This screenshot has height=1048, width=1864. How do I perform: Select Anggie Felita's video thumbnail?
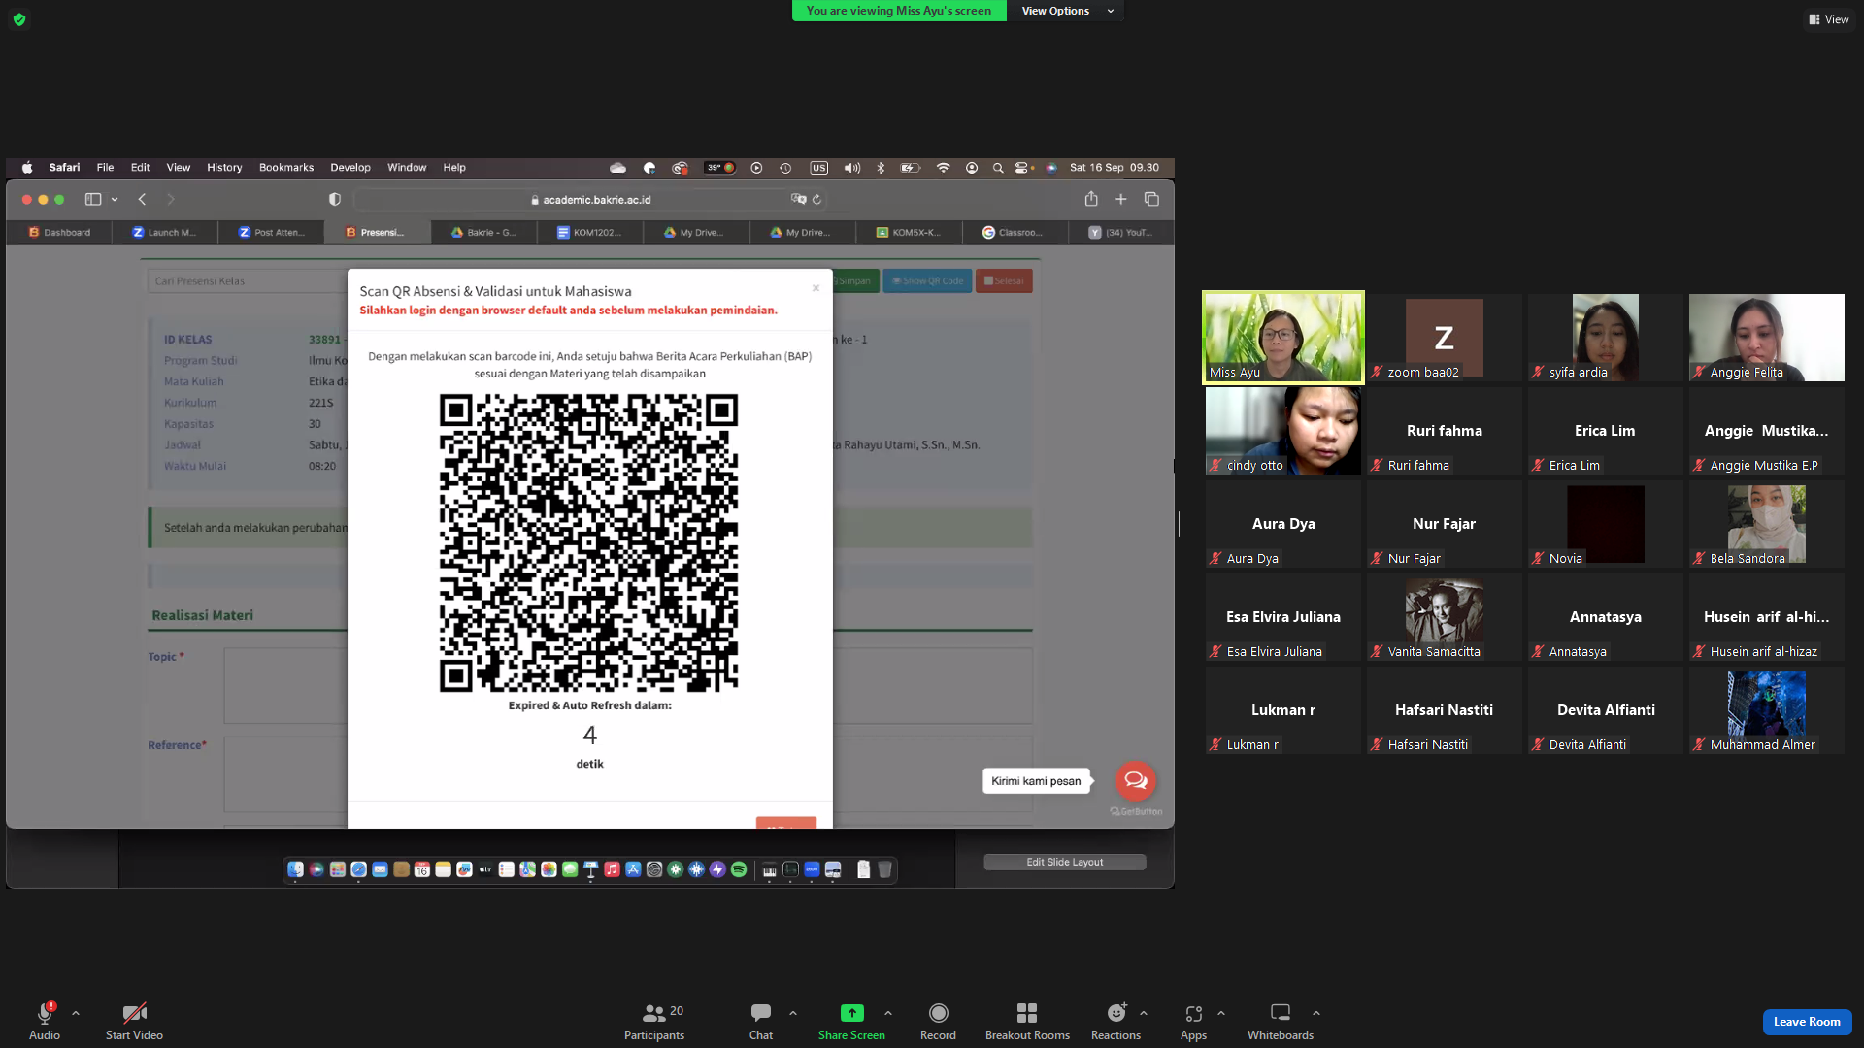(1766, 338)
